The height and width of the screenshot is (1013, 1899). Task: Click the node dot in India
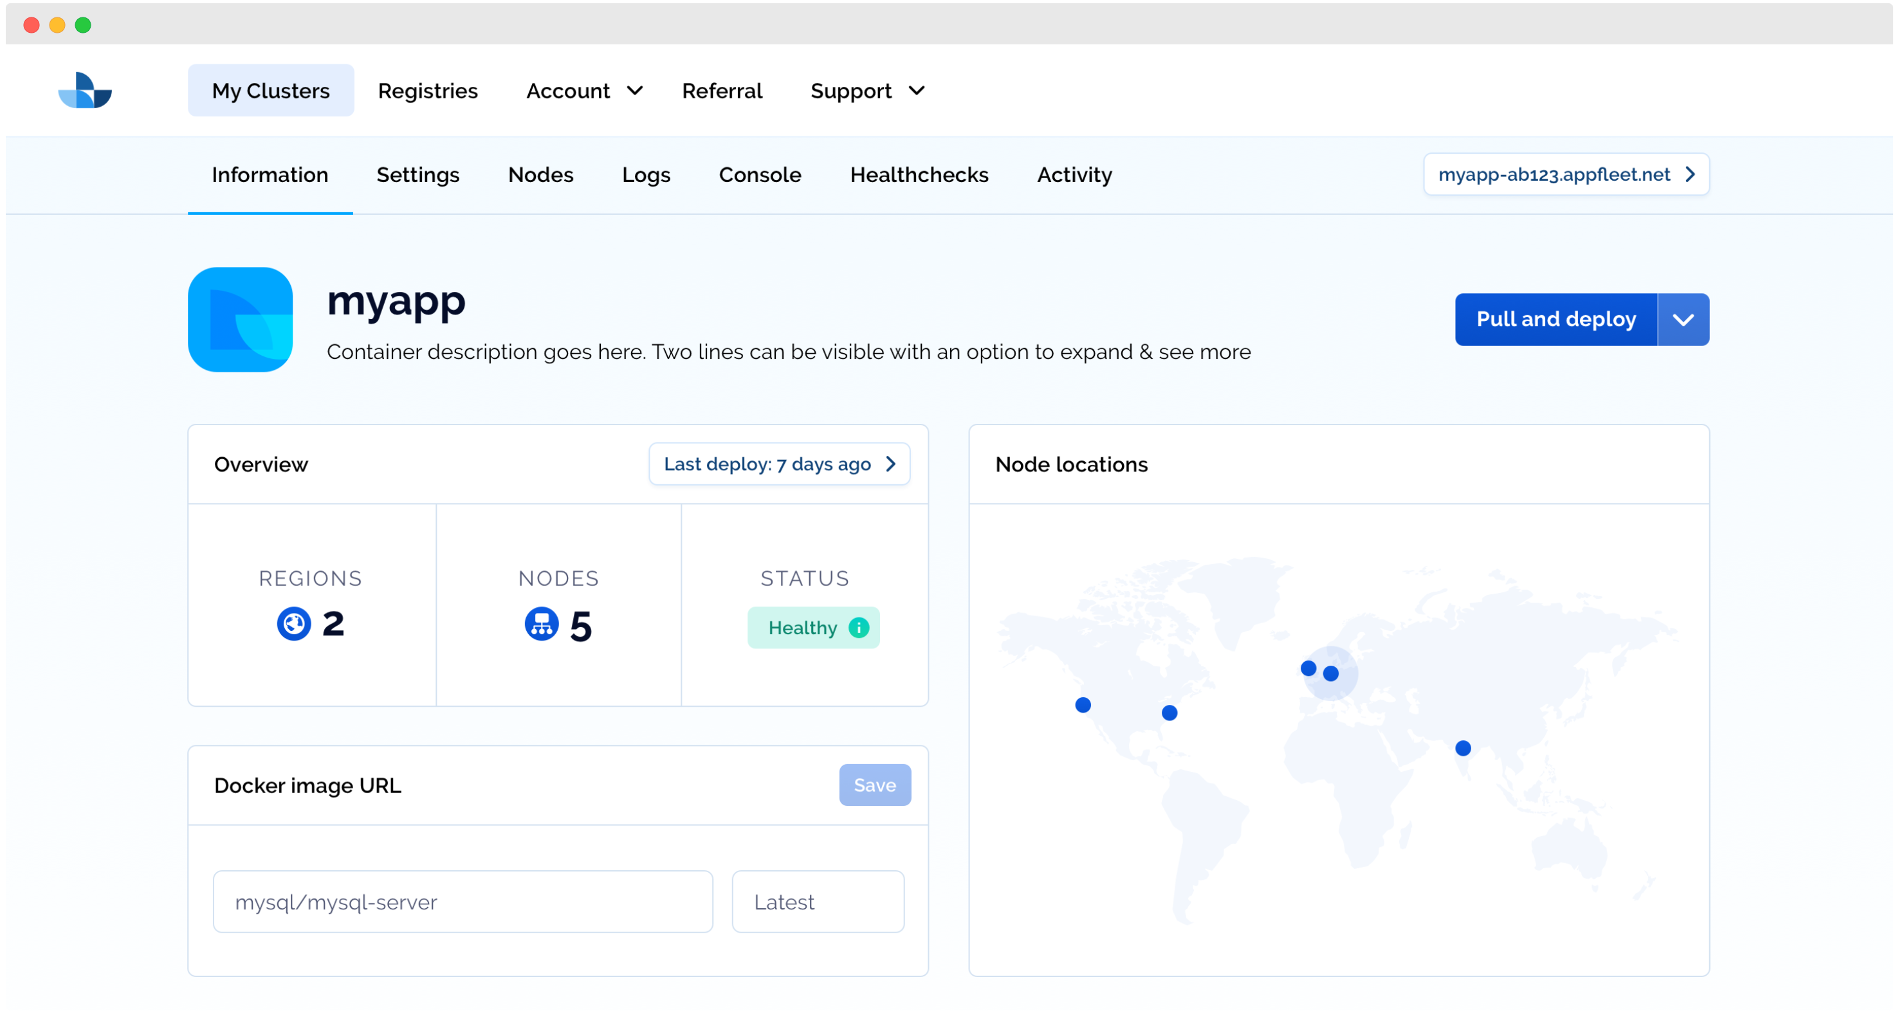1463,748
